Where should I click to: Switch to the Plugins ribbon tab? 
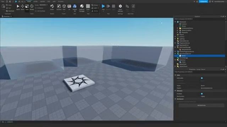(61, 1)
